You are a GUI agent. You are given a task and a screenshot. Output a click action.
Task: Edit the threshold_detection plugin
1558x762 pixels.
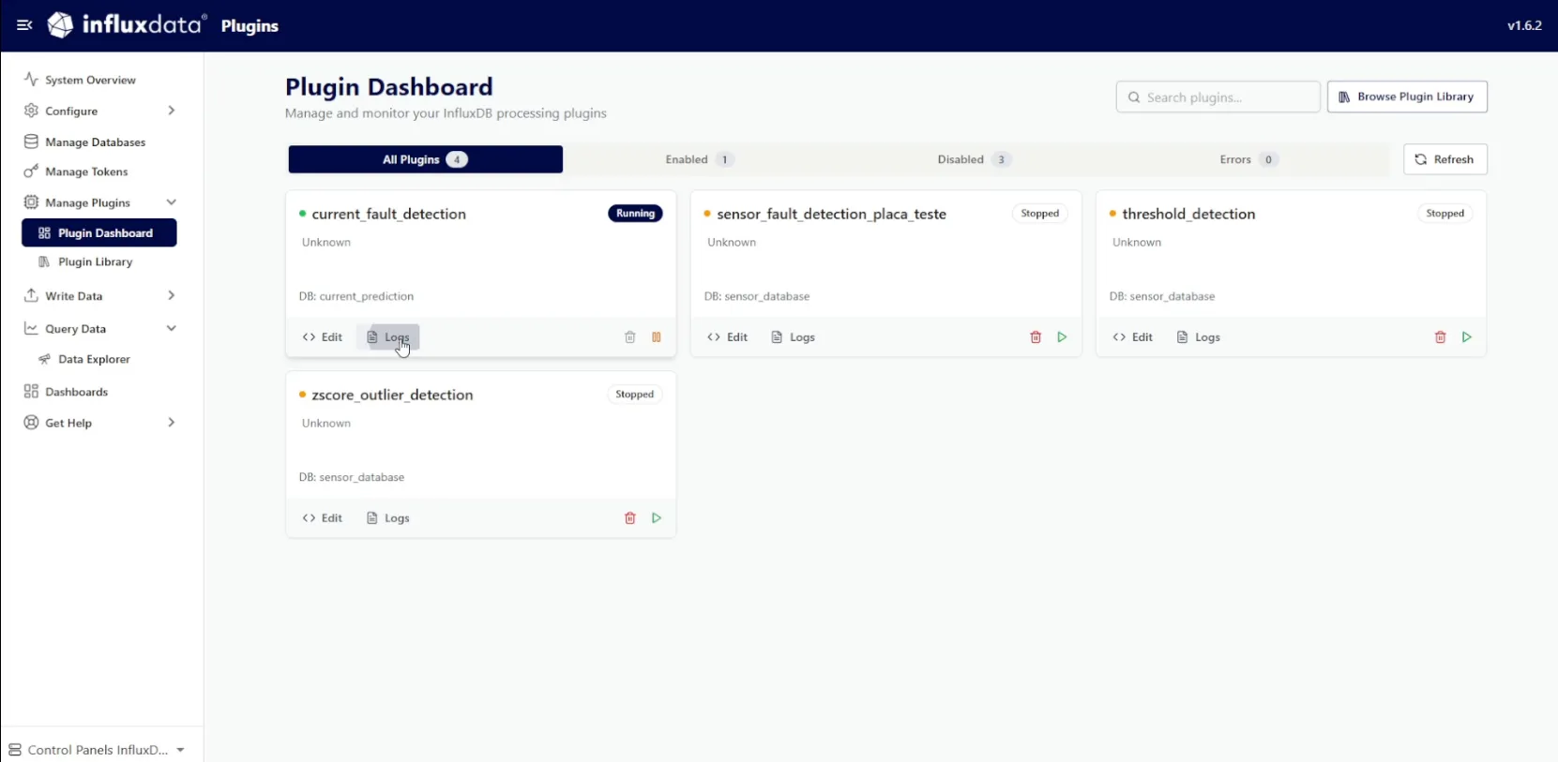(1133, 337)
